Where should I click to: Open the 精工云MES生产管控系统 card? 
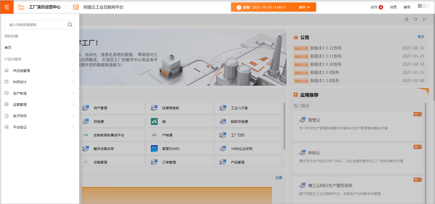pyautogui.click(x=358, y=191)
